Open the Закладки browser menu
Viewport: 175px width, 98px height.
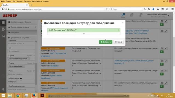27,1
